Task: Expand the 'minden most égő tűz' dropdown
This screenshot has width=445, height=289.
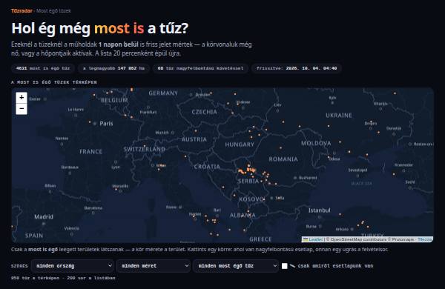Action: point(236,266)
